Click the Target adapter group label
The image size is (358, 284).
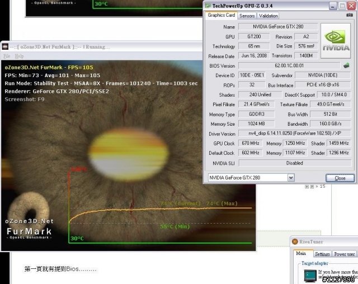[x=314, y=263]
